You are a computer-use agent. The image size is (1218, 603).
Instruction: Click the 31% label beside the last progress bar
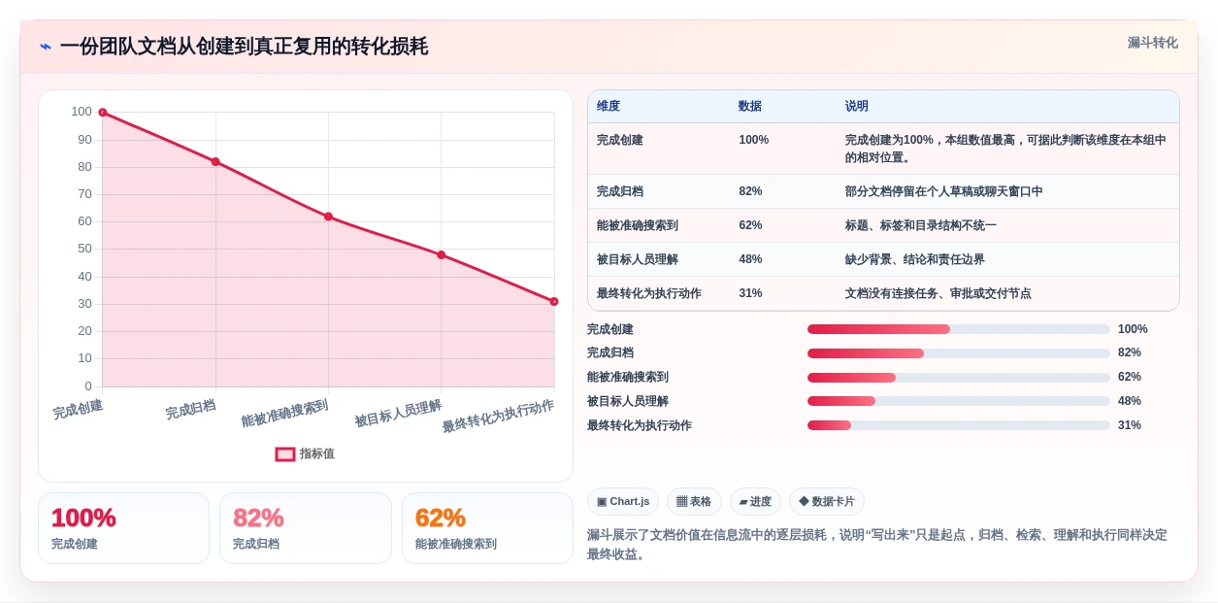(x=1130, y=425)
